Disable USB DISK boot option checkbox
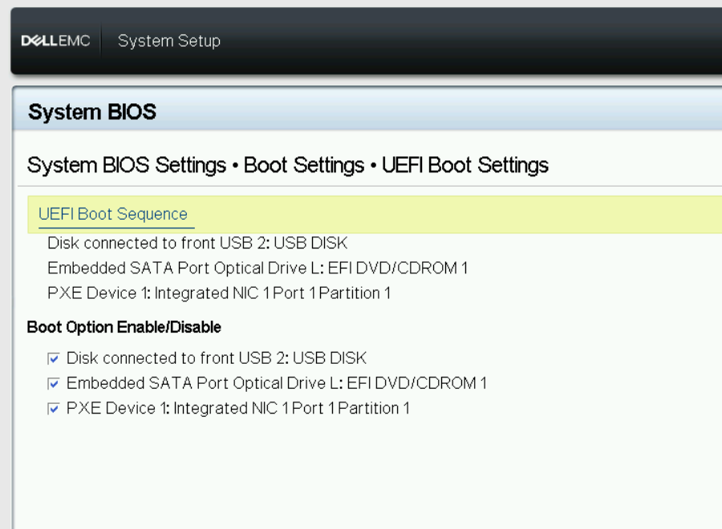Screen dimensions: 722x529 pos(54,359)
